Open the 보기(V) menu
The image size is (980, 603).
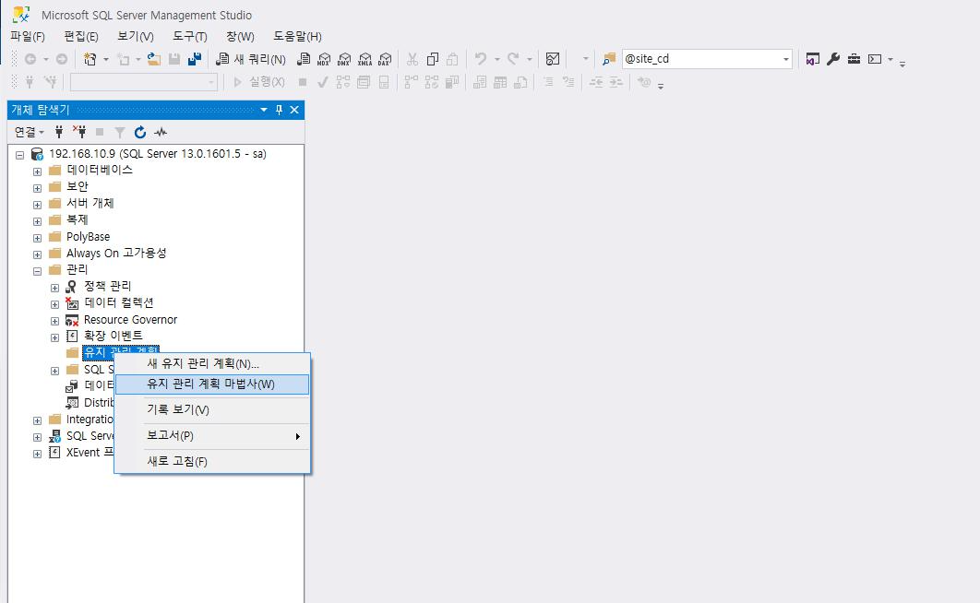point(136,37)
